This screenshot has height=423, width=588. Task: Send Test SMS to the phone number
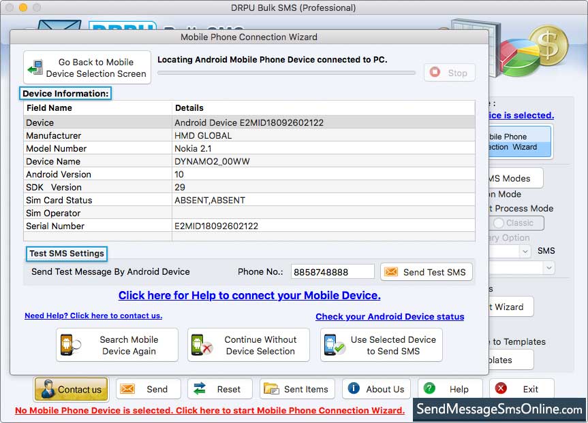tap(427, 272)
